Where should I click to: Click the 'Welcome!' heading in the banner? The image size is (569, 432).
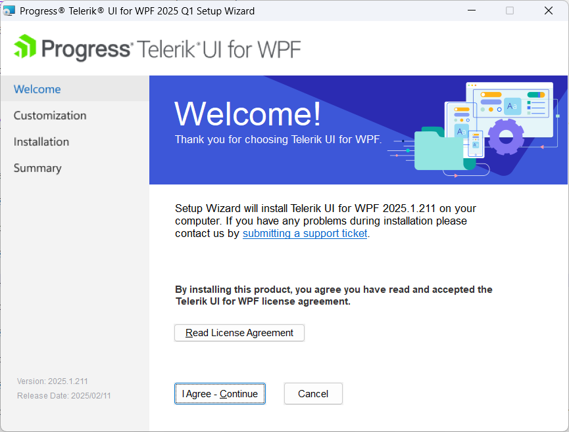pyautogui.click(x=247, y=113)
